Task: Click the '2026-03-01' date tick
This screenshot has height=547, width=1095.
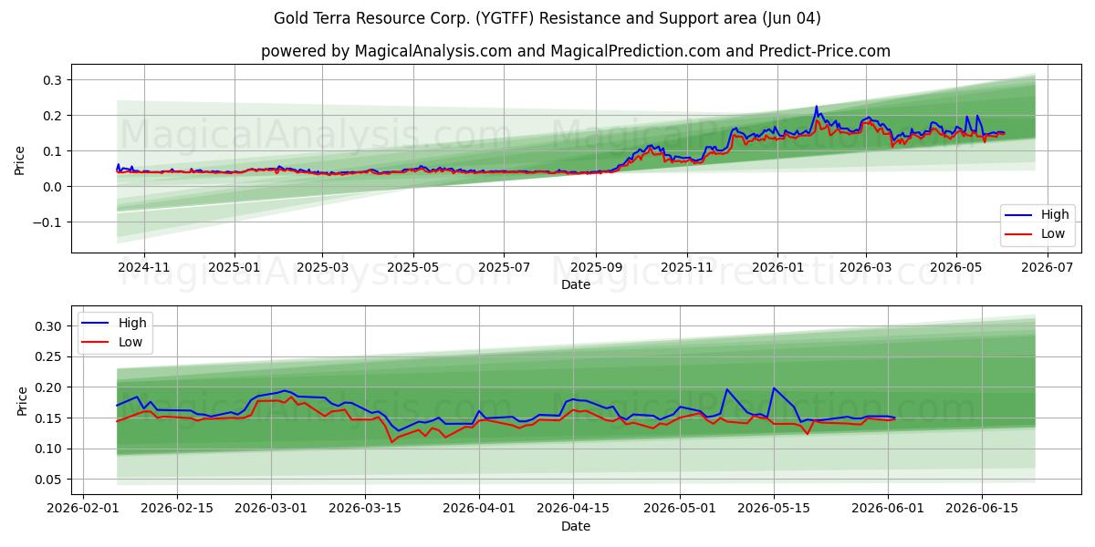Action: [271, 509]
